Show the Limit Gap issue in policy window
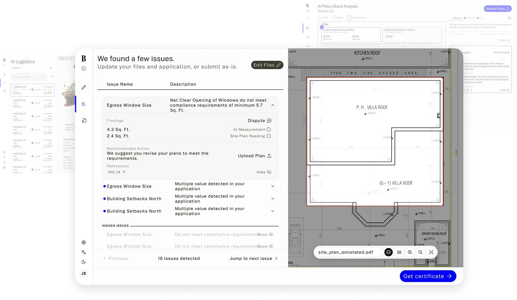This screenshot has height=300, width=517. point(504,40)
